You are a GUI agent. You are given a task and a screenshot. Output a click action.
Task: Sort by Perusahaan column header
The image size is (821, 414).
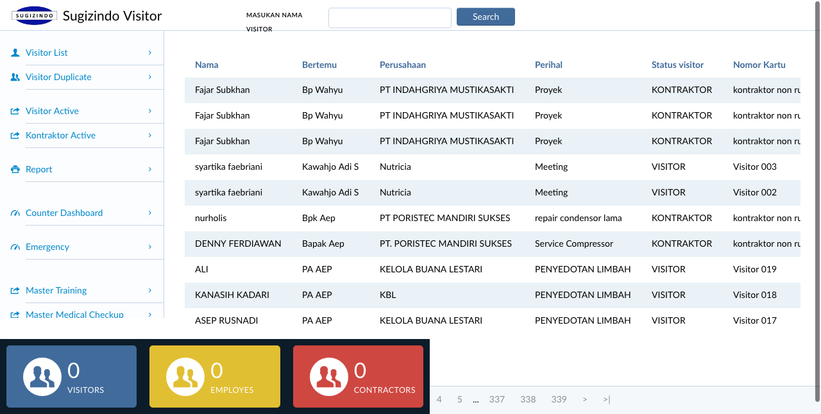403,65
